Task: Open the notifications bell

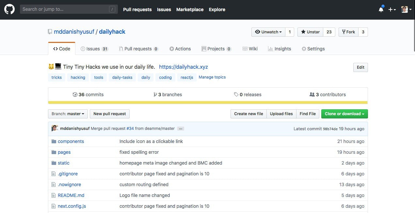Action: (381, 9)
